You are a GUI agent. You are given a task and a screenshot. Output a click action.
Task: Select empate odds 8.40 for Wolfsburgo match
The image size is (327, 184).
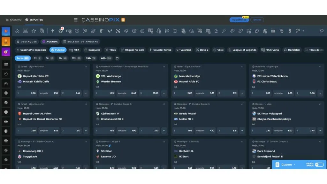(x=127, y=93)
